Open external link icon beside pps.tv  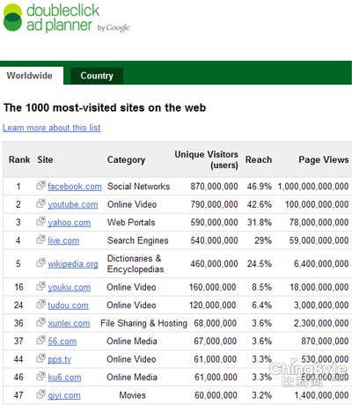point(40,358)
